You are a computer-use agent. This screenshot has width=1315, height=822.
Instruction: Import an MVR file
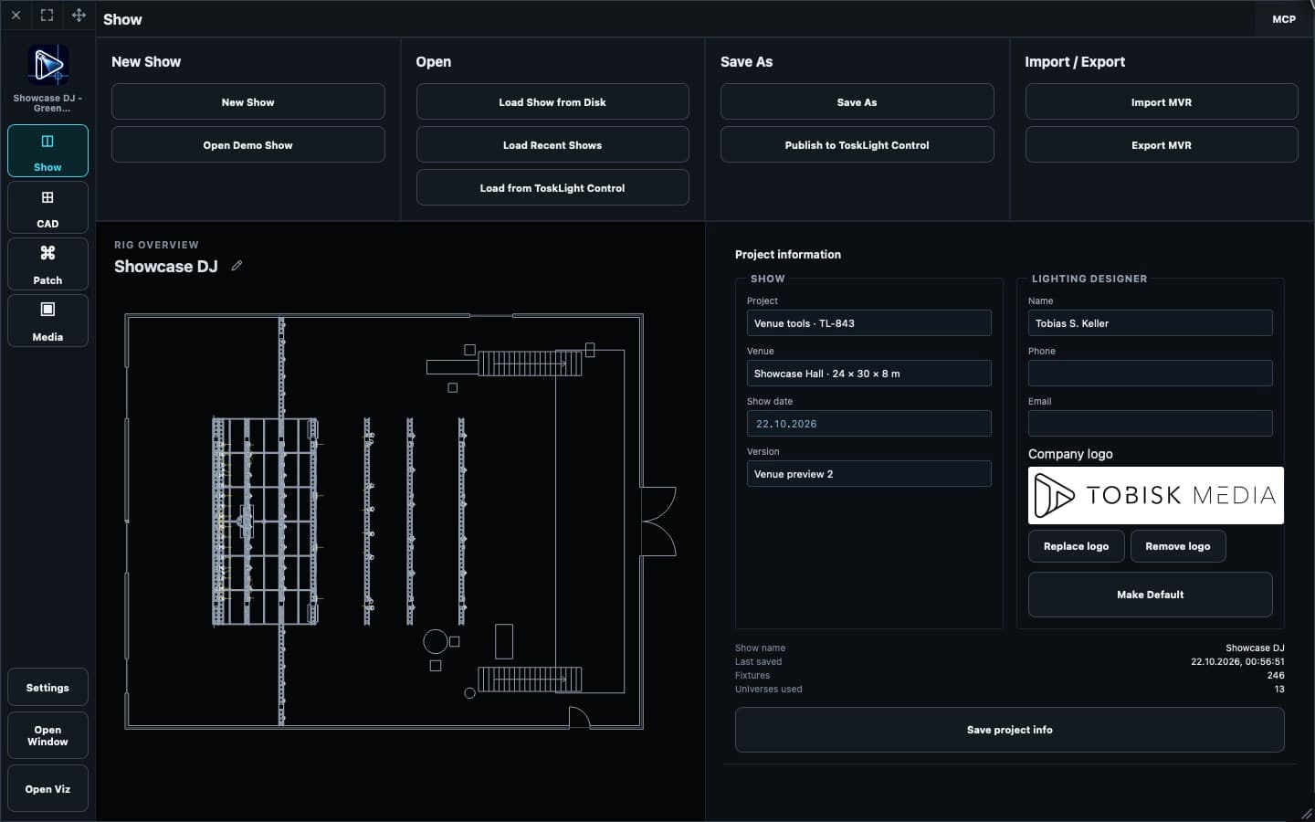click(1162, 102)
